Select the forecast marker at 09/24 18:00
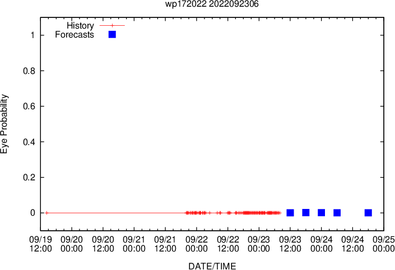Image resolution: width=395 pixels, height=270 pixels. pyautogui.click(x=368, y=213)
